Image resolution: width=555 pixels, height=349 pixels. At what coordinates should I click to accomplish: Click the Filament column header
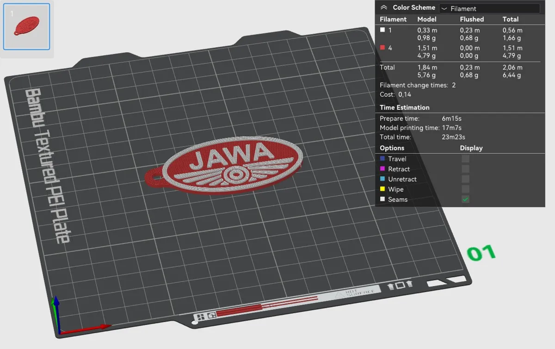393,19
